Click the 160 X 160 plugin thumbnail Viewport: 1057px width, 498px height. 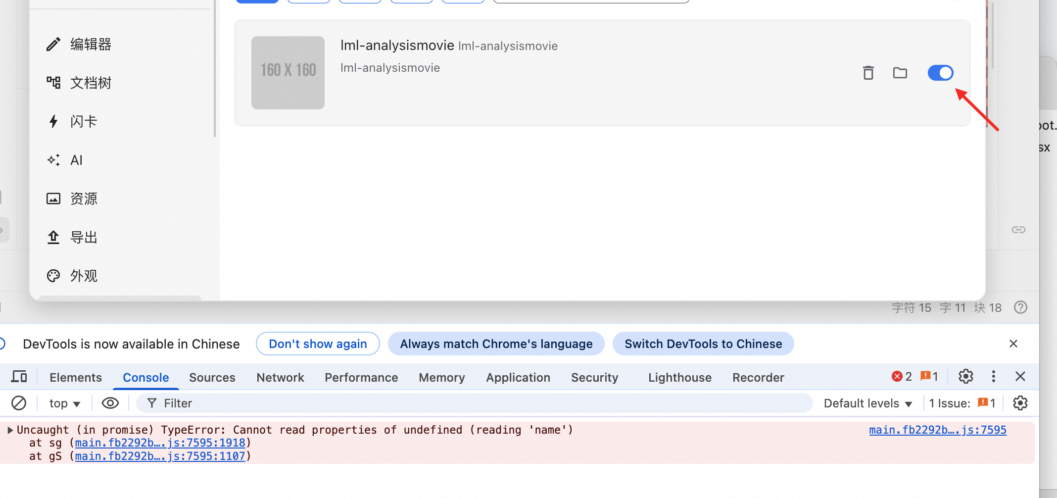(x=288, y=72)
